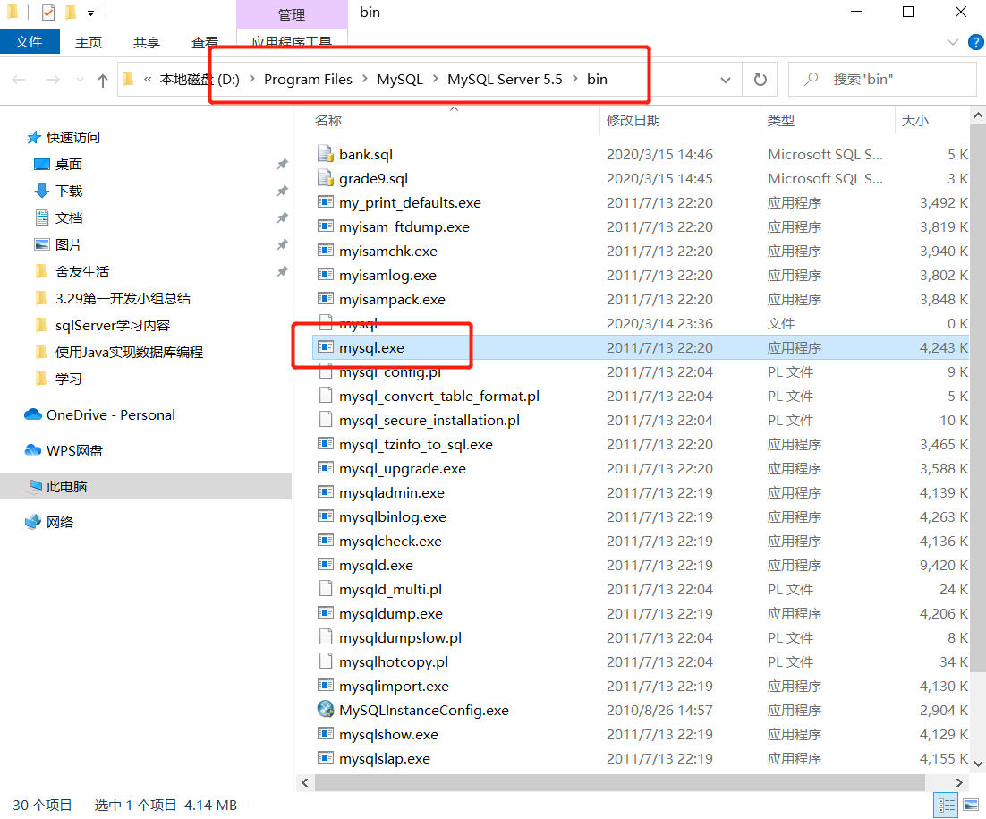Click the 图片 pictures icon
986x819 pixels.
[41, 244]
